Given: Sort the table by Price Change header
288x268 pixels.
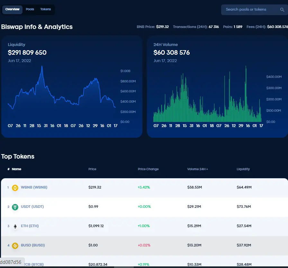Looking at the screenshot, I should pyautogui.click(x=148, y=169).
